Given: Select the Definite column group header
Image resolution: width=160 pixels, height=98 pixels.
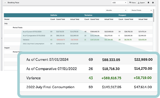Looking at the screenshot, I should [54, 15].
